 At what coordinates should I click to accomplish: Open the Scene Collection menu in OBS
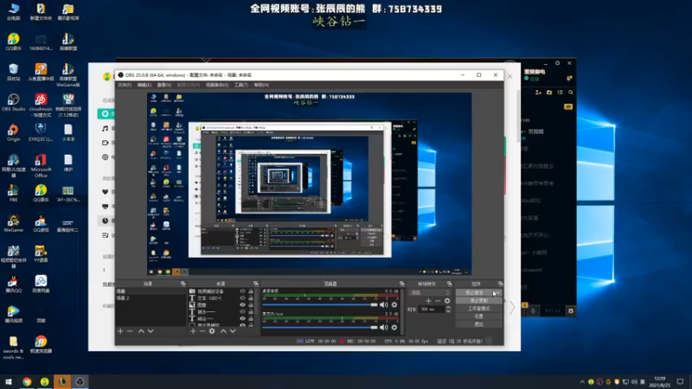click(x=217, y=85)
